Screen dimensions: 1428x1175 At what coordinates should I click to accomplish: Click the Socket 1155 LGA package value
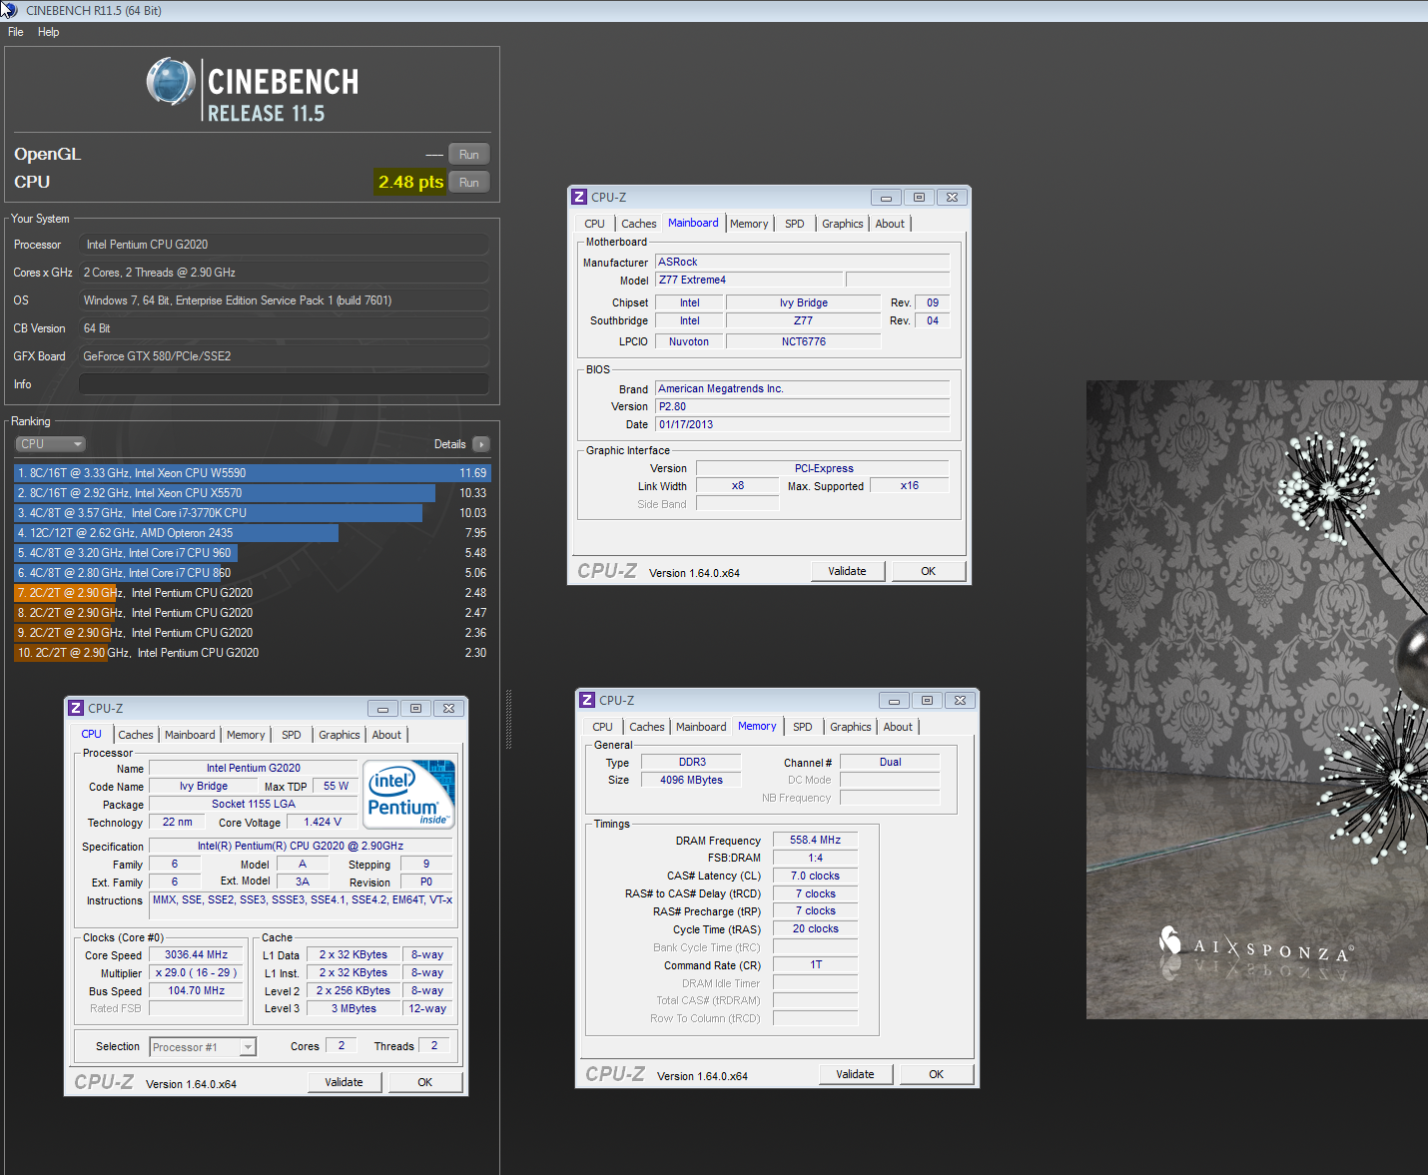click(254, 805)
